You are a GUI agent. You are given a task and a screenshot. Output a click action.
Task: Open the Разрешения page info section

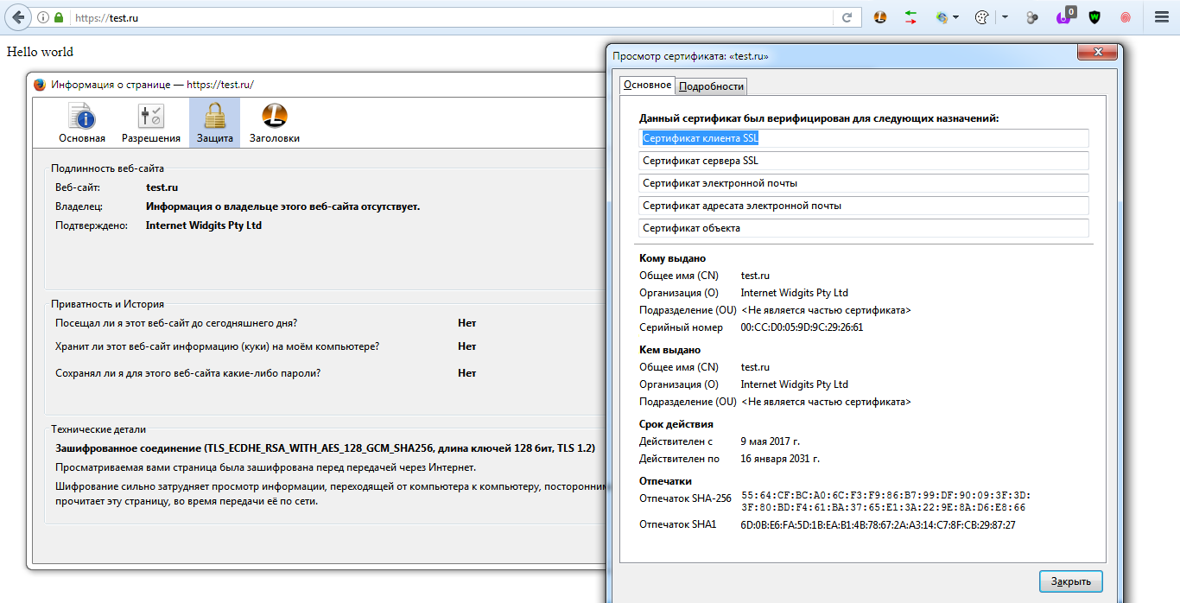[151, 123]
